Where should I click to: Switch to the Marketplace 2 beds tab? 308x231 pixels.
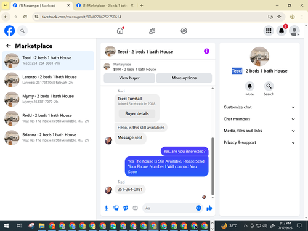click(x=105, y=6)
